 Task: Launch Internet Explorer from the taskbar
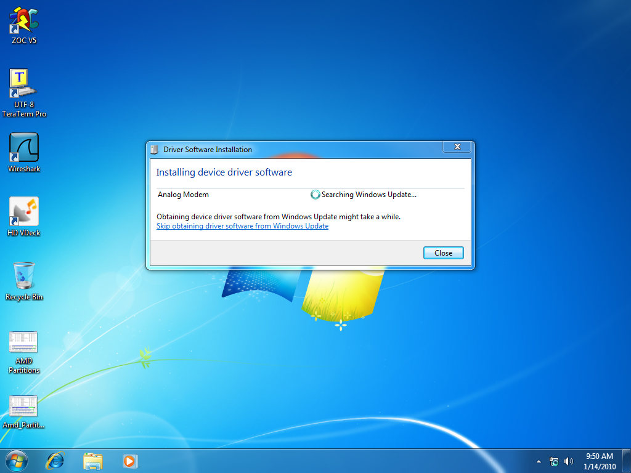click(55, 461)
